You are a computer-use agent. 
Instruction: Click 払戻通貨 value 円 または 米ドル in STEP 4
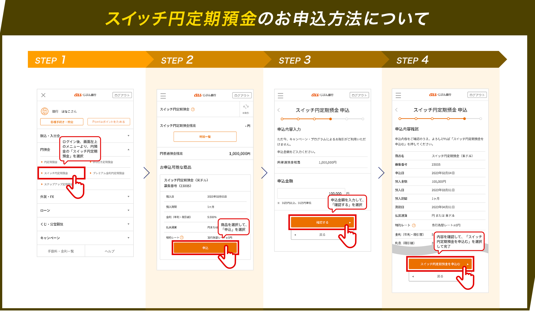coord(443,216)
